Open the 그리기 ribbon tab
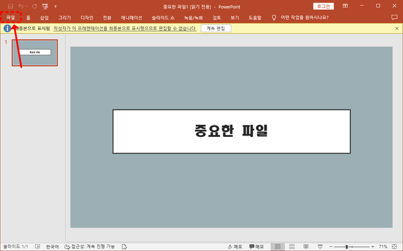The width and height of the screenshot is (403, 251). 64,17
